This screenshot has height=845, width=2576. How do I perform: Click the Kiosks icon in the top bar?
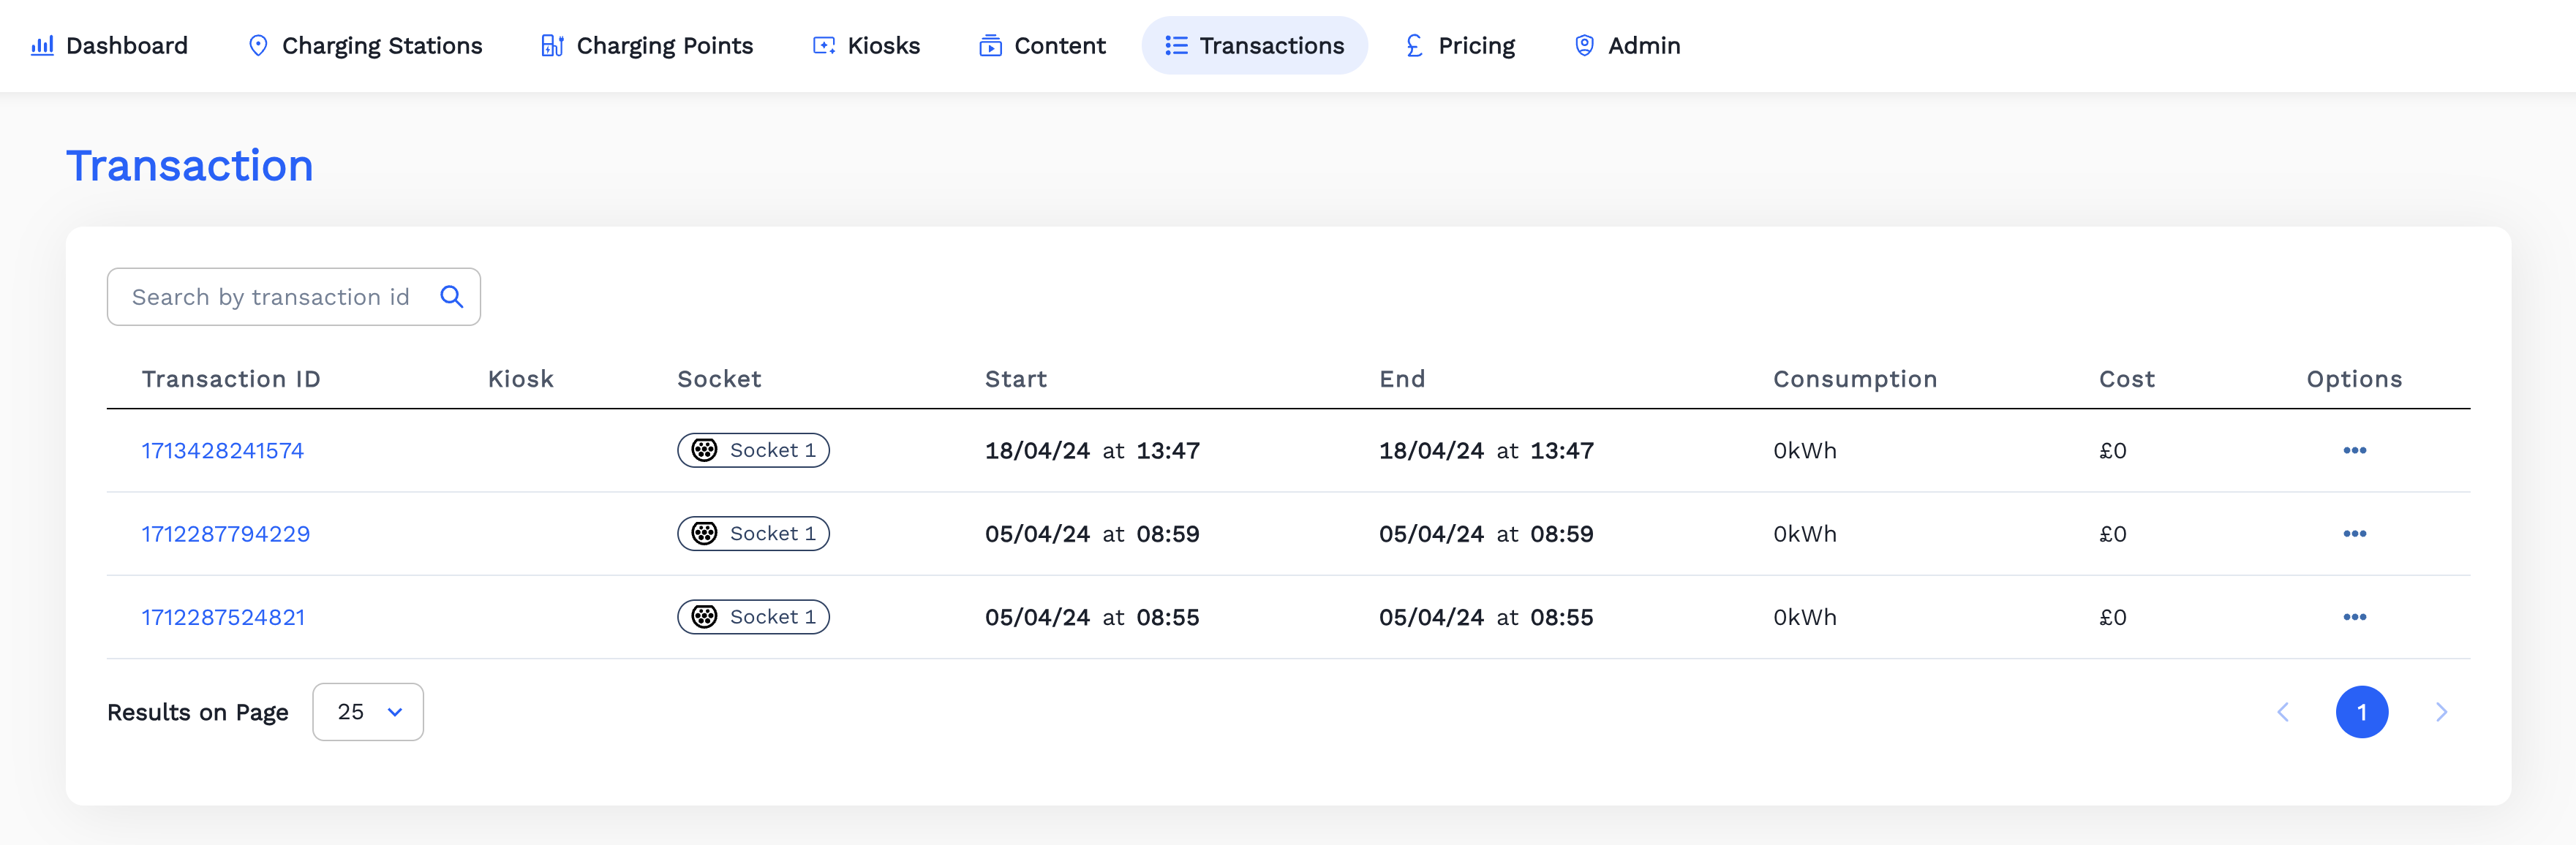(822, 45)
